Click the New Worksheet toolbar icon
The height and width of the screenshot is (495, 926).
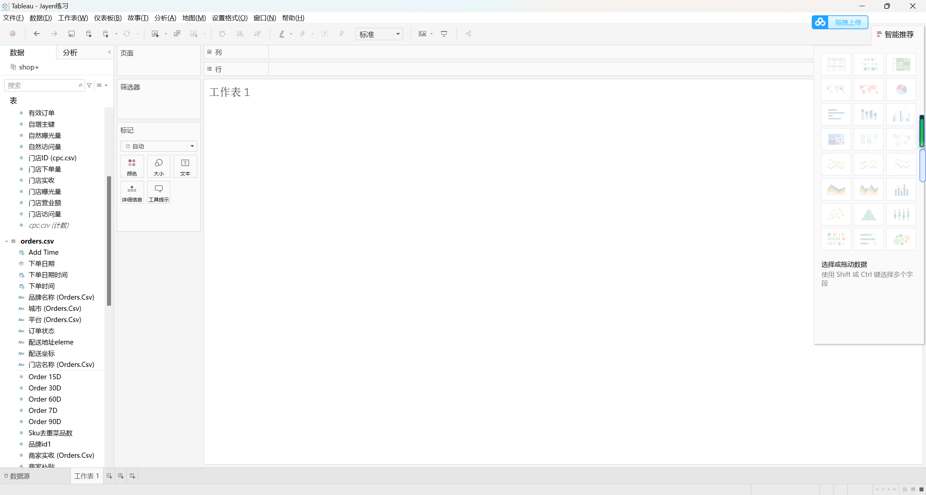[155, 34]
